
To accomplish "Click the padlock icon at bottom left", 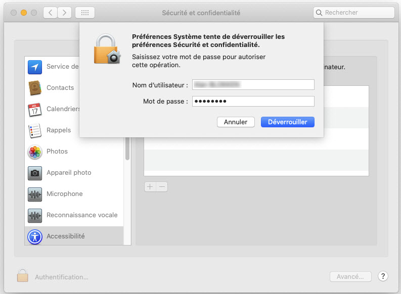I will pos(22,276).
